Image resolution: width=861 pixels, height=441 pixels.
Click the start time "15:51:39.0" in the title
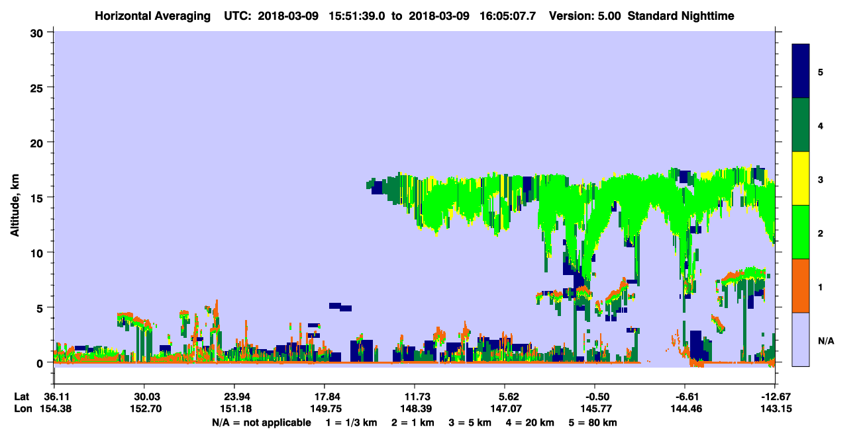tap(357, 15)
